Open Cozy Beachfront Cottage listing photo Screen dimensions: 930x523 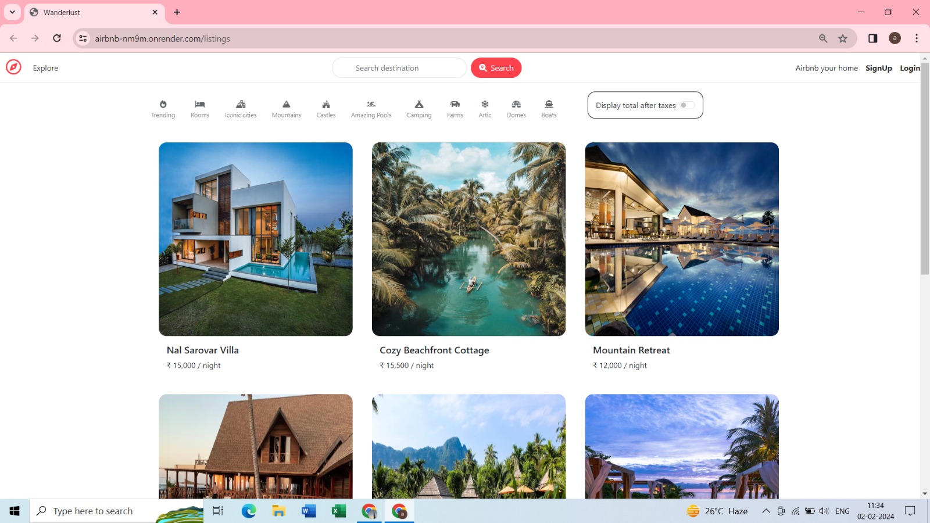pyautogui.click(x=468, y=239)
